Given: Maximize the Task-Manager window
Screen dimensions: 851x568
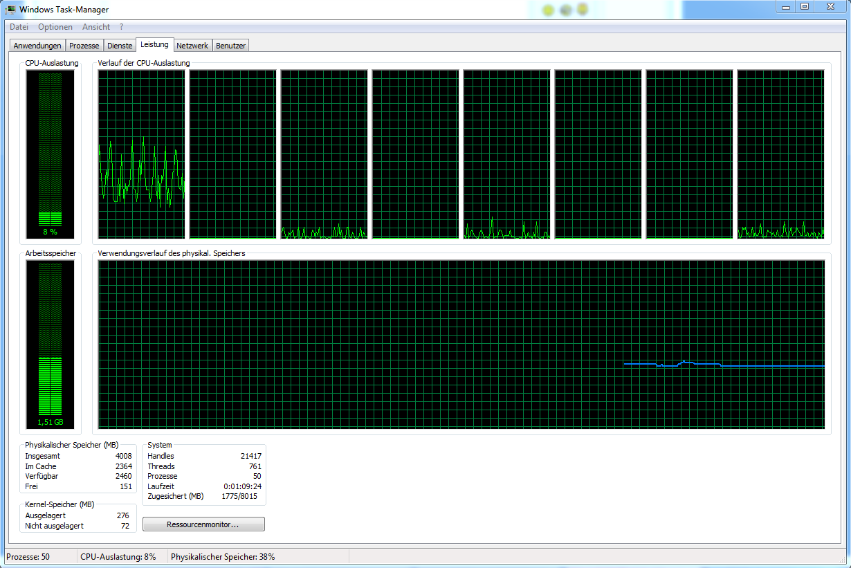Looking at the screenshot, I should point(804,6).
